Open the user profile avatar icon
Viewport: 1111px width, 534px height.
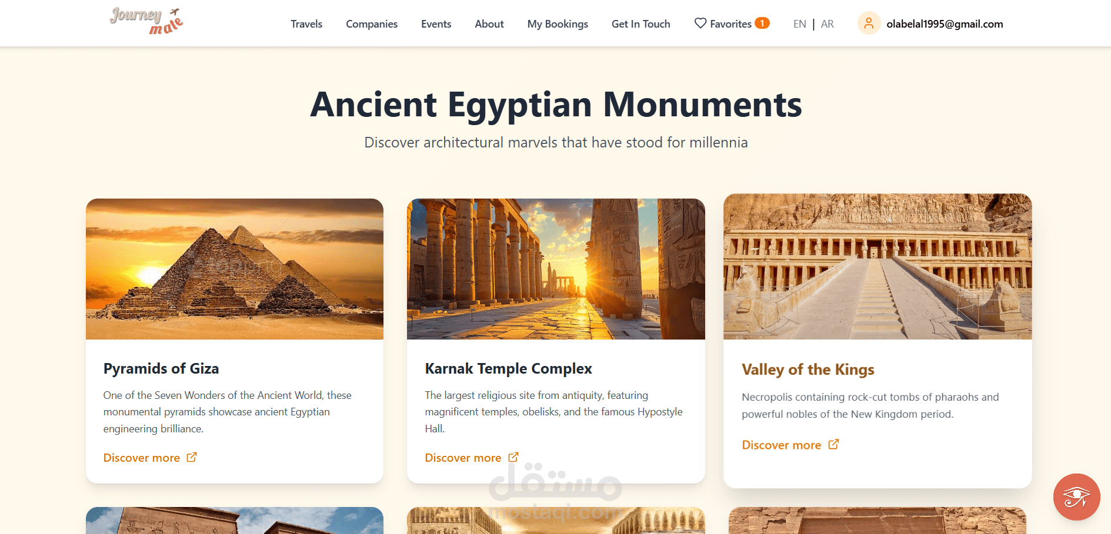(869, 23)
